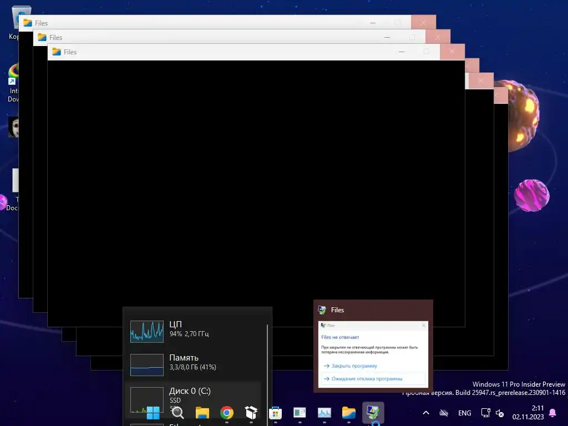568x426 pixels.
Task: Close the front Files window
Action: tap(452, 52)
